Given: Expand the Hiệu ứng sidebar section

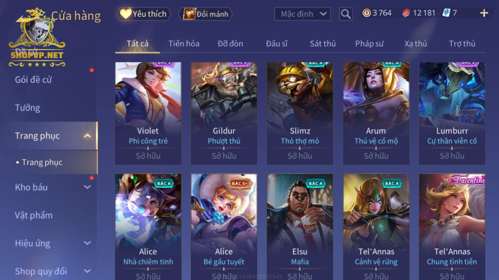Looking at the screenshot, I should 88,243.
